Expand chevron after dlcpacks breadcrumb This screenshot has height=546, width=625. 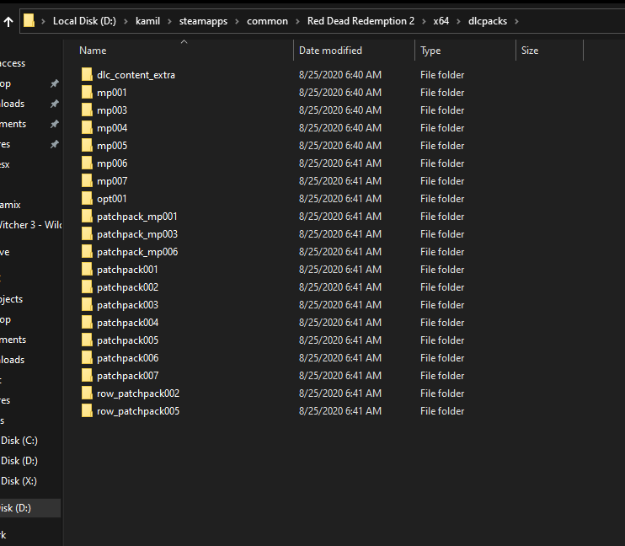[516, 21]
